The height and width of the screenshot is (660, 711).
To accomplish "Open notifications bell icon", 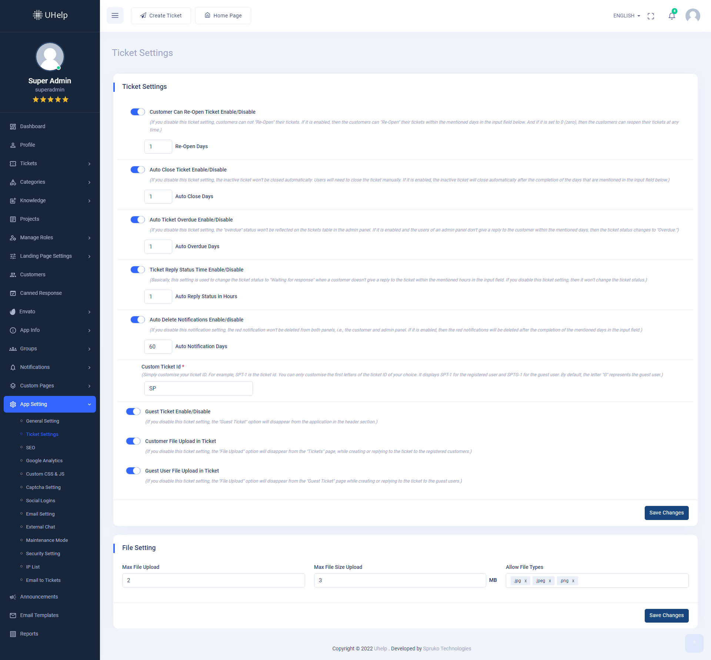I will (672, 16).
